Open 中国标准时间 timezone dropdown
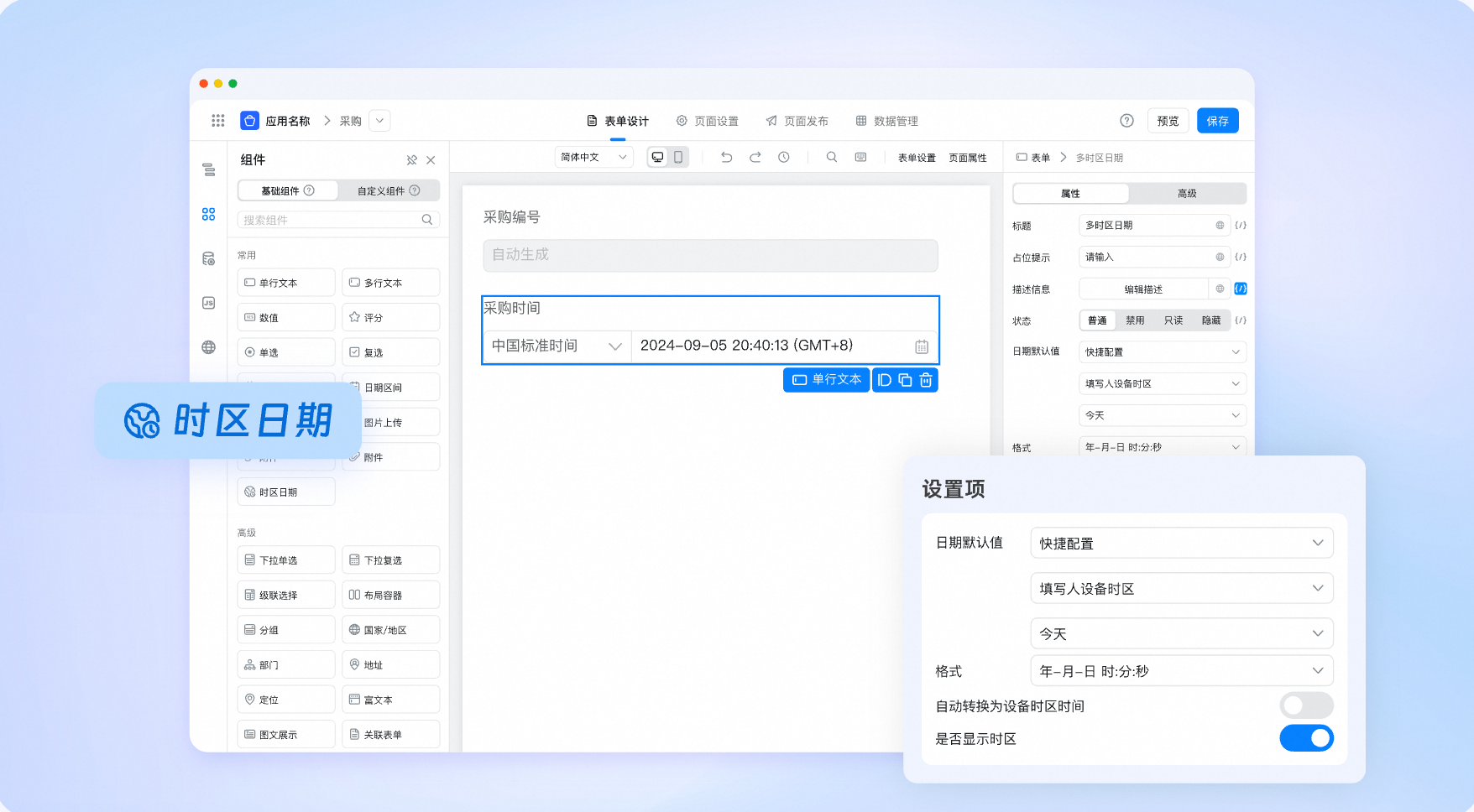 557,346
